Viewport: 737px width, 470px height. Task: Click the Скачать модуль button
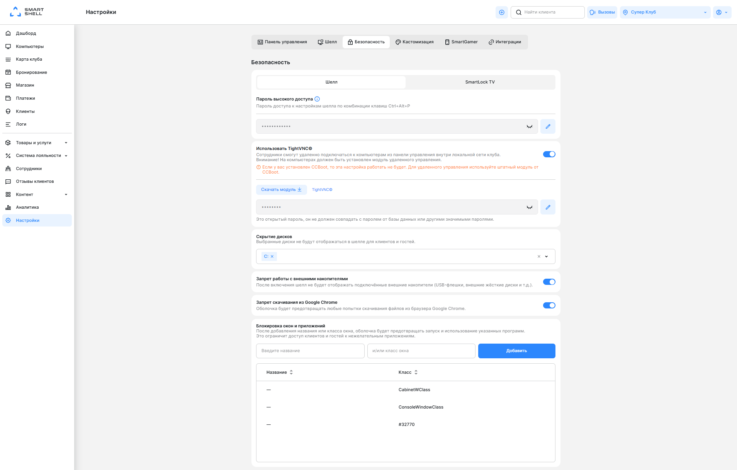pos(281,189)
